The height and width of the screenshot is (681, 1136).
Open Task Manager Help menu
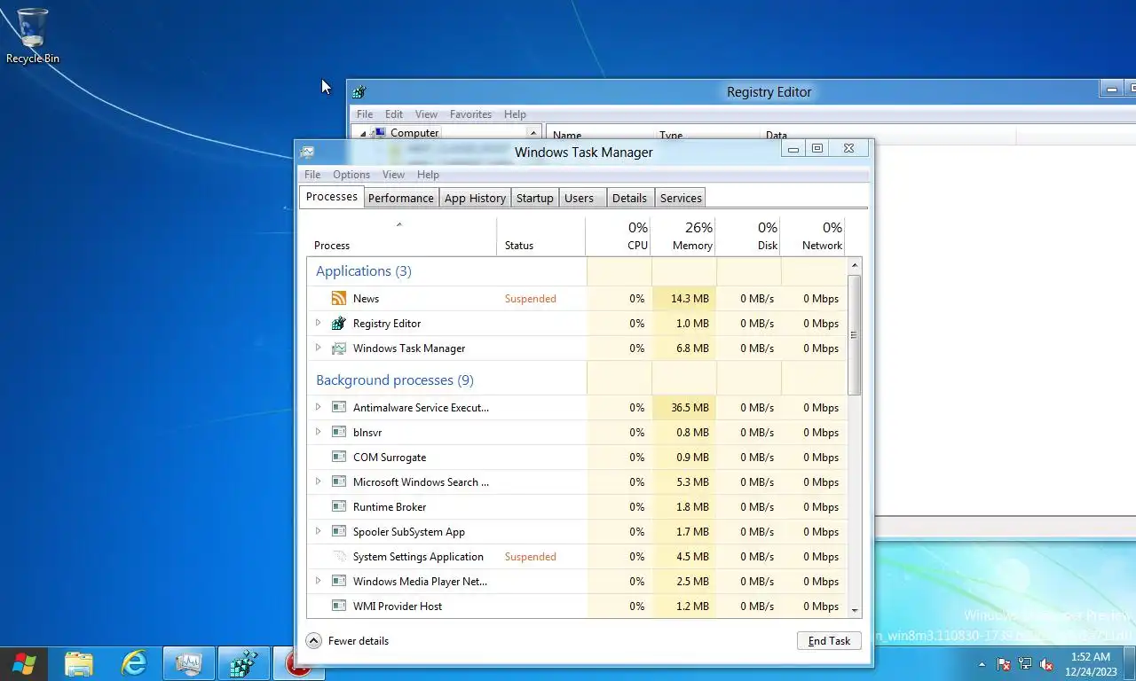[x=428, y=175]
